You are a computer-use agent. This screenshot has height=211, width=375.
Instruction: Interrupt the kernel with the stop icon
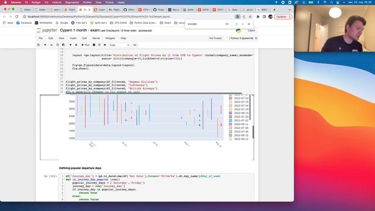click(x=94, y=45)
